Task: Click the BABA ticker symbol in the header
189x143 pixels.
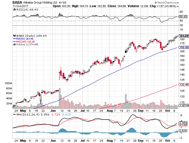Action: coord(17,2)
